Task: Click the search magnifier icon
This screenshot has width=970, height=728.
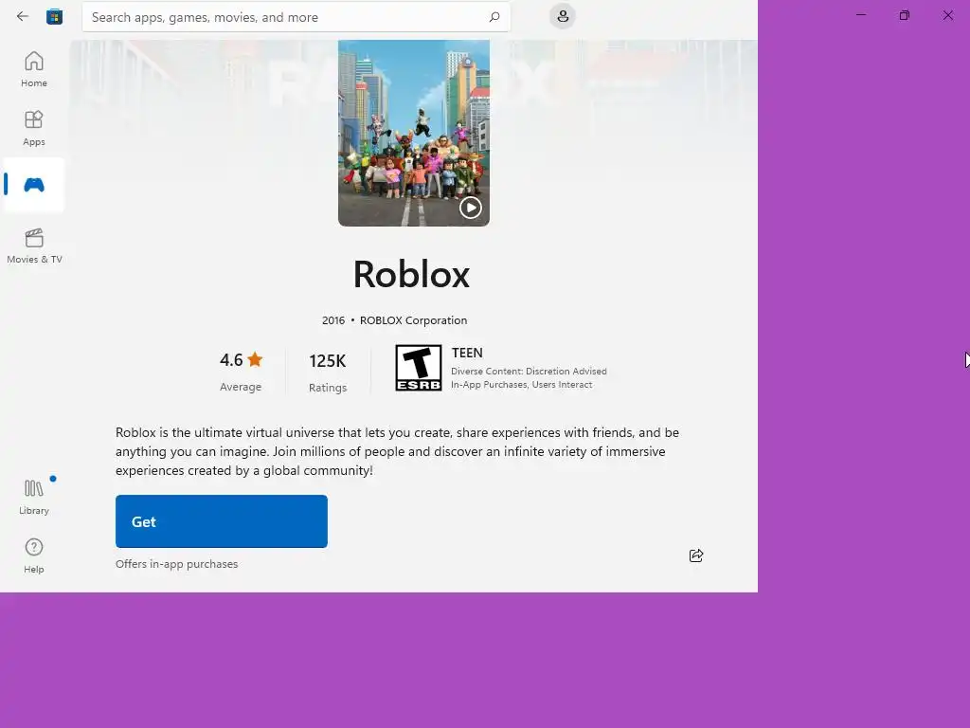Action: pos(494,17)
